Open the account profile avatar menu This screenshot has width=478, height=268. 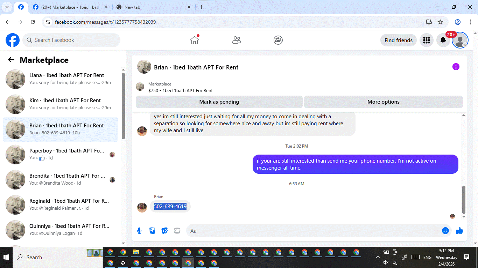coord(460,40)
